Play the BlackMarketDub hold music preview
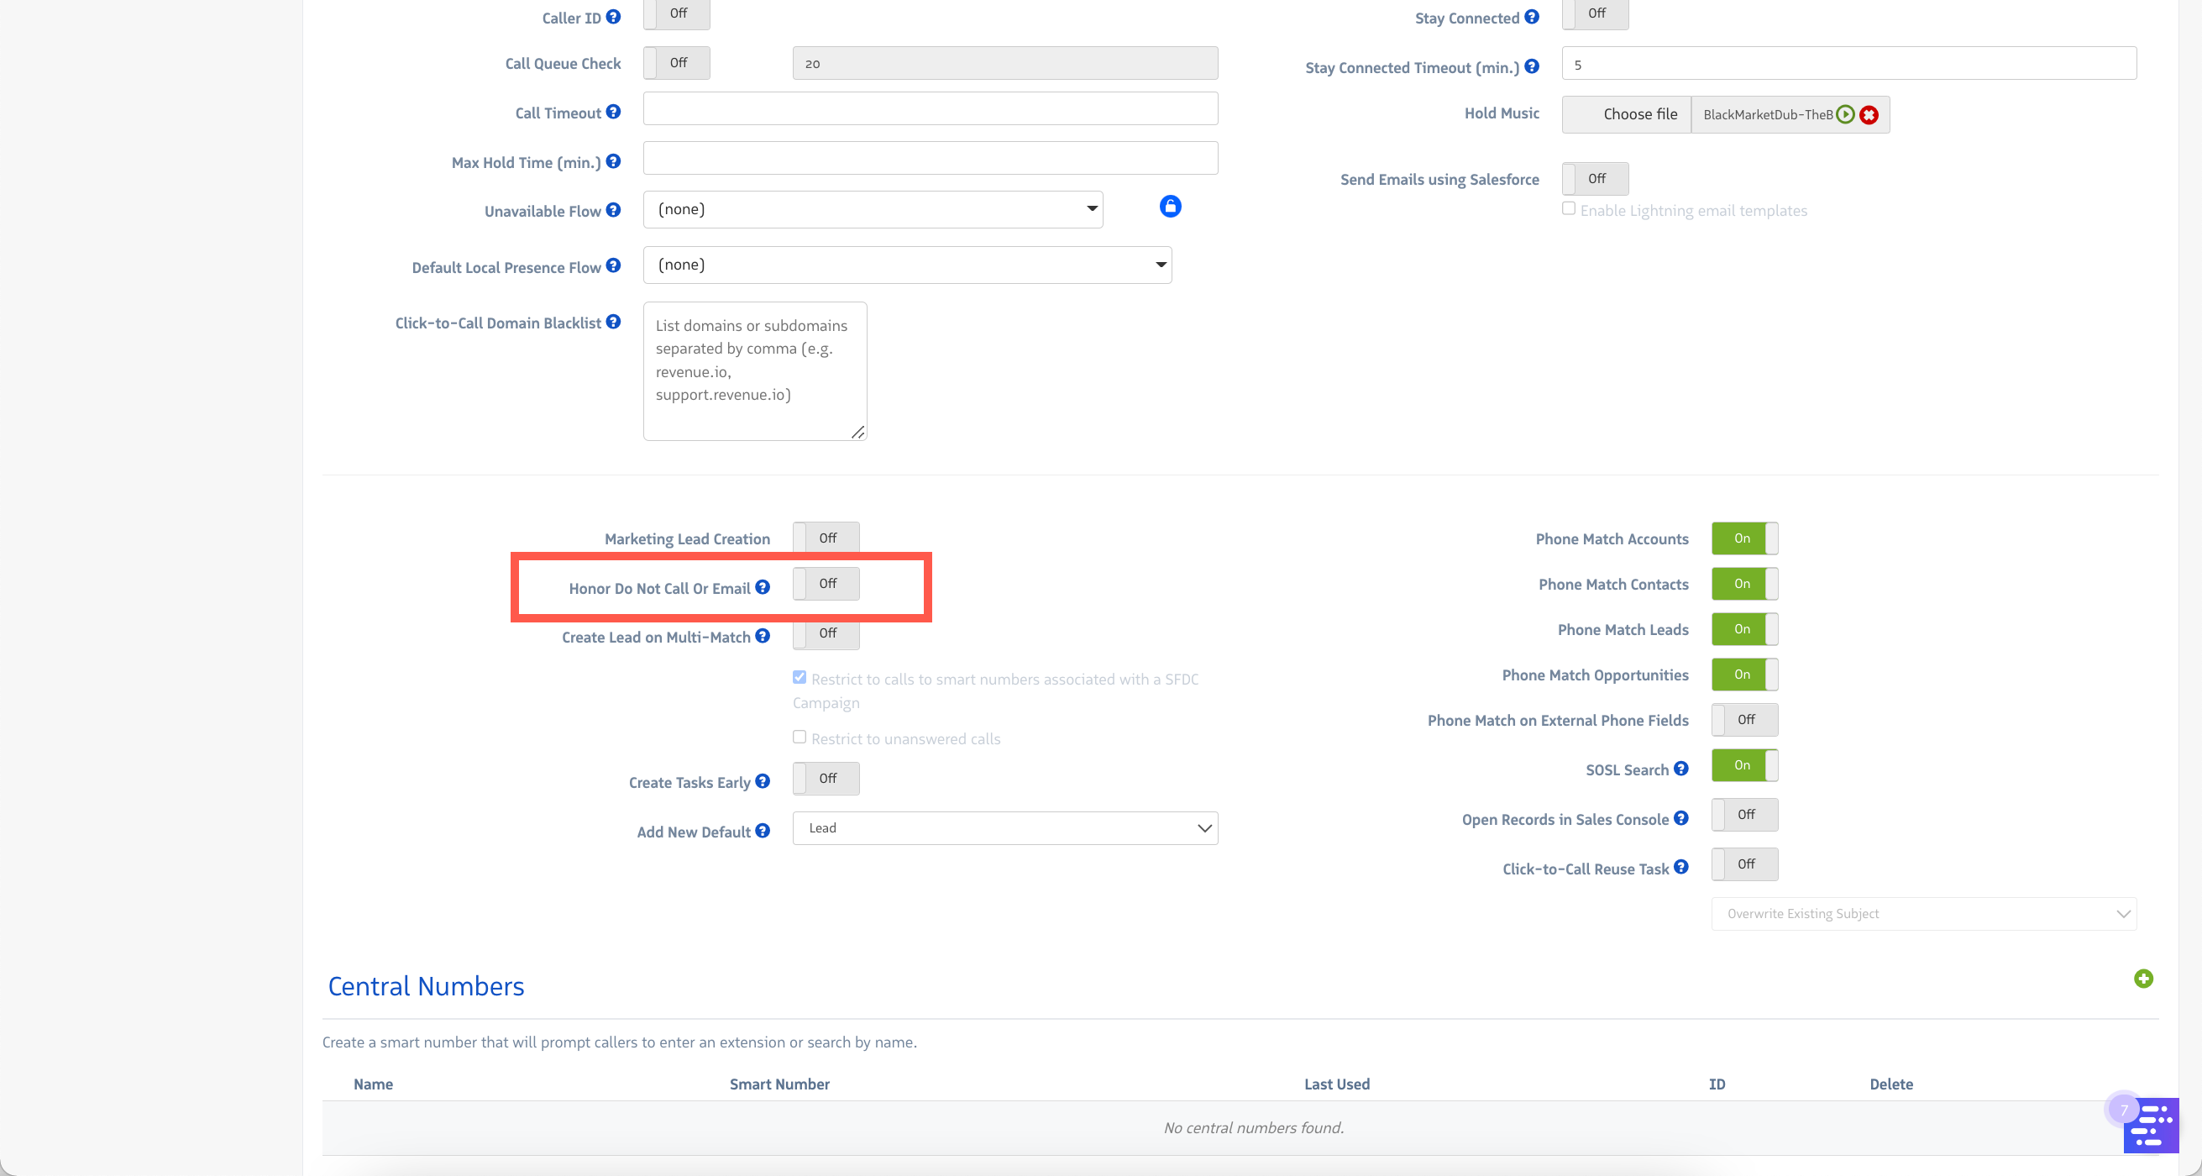Viewport: 2202px width, 1176px height. [1846, 114]
